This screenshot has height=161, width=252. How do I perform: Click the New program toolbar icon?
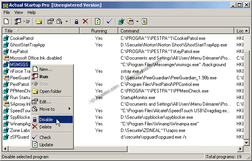point(6,21)
